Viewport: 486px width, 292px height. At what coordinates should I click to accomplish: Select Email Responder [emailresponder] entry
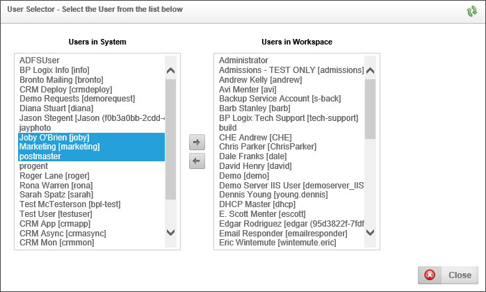click(283, 234)
